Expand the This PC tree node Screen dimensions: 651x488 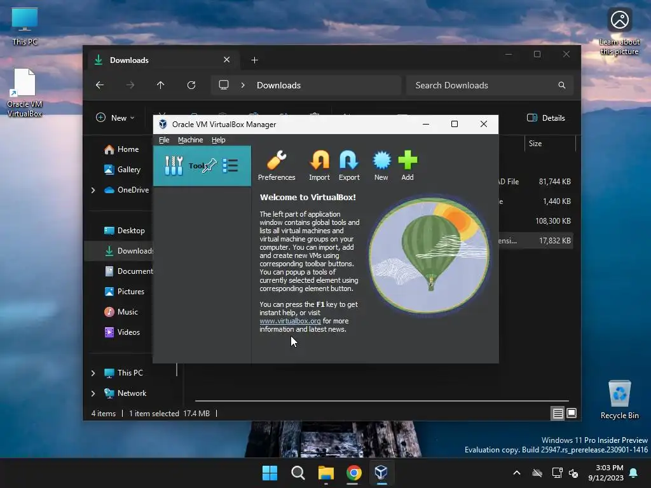(x=93, y=373)
